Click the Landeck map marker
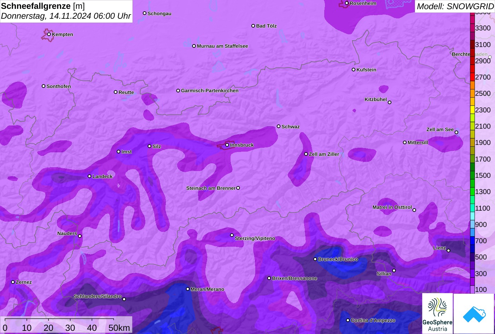Image resolution: width=495 pixels, height=334 pixels. [89, 176]
